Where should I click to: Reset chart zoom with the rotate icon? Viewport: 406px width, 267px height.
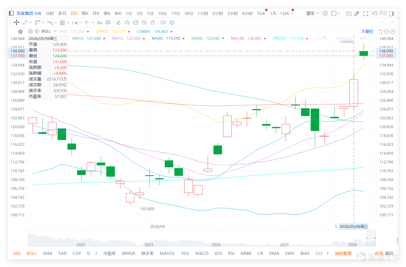pos(380,31)
